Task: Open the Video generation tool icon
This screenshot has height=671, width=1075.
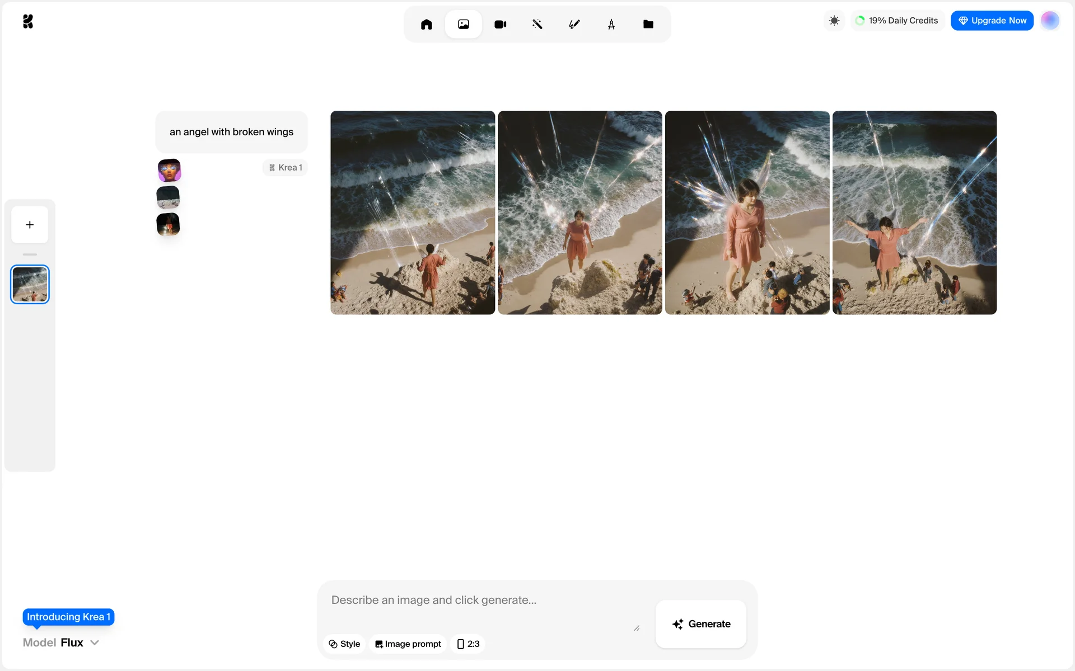Action: 500,24
